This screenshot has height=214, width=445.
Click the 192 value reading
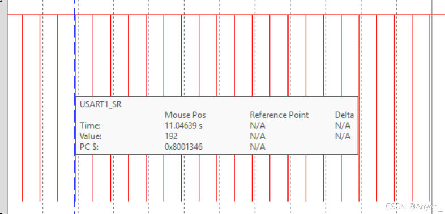coord(171,137)
